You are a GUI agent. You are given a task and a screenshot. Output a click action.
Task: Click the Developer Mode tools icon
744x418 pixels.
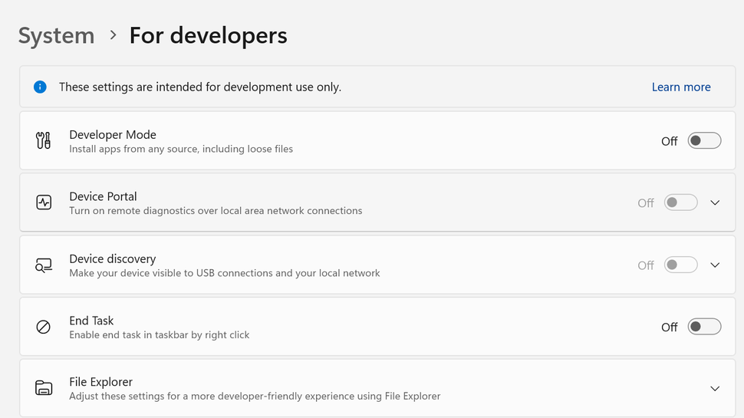(44, 140)
